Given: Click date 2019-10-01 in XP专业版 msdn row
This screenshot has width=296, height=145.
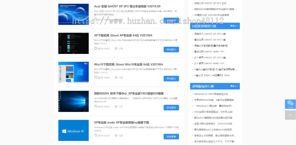Looking at the screenshot, I should pos(104,136).
